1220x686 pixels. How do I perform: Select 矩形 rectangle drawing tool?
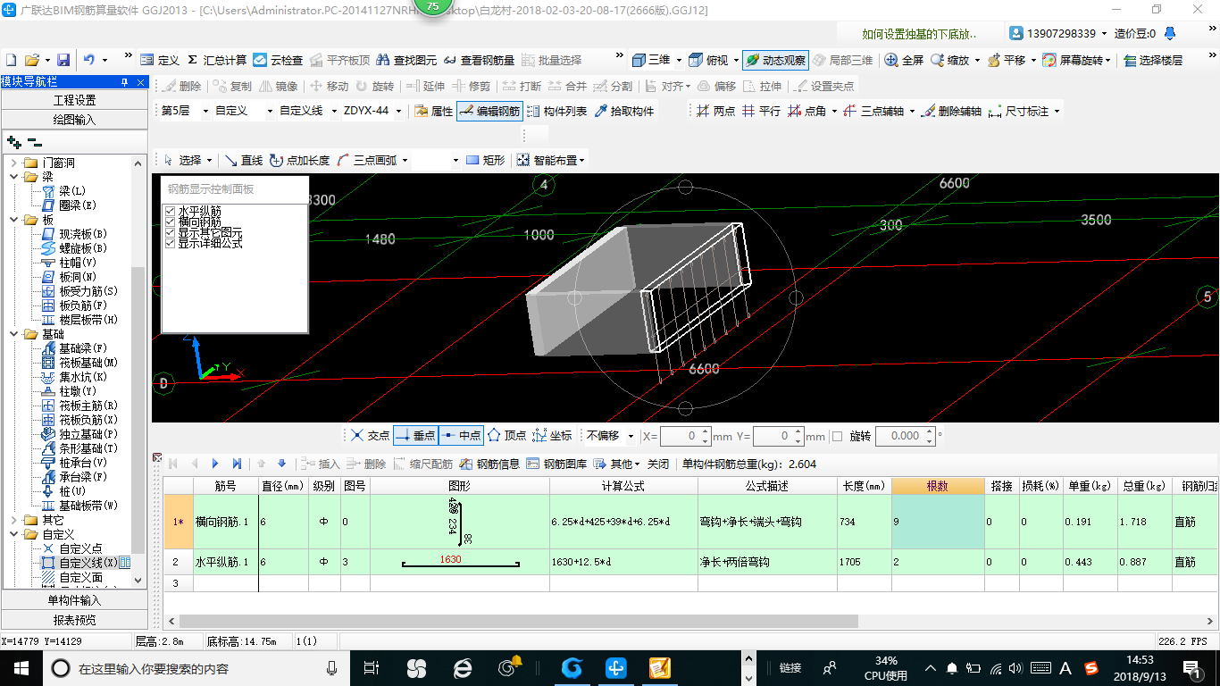pyautogui.click(x=485, y=161)
